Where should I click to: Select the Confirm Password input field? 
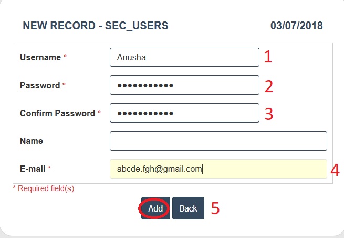pos(184,113)
